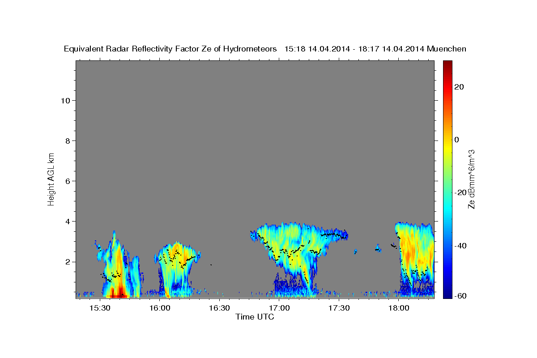Click the 'Time UTC' axis label
The image size is (537, 358).
coord(255,317)
